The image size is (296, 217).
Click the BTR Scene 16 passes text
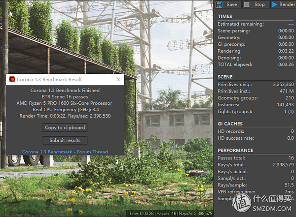(65, 97)
